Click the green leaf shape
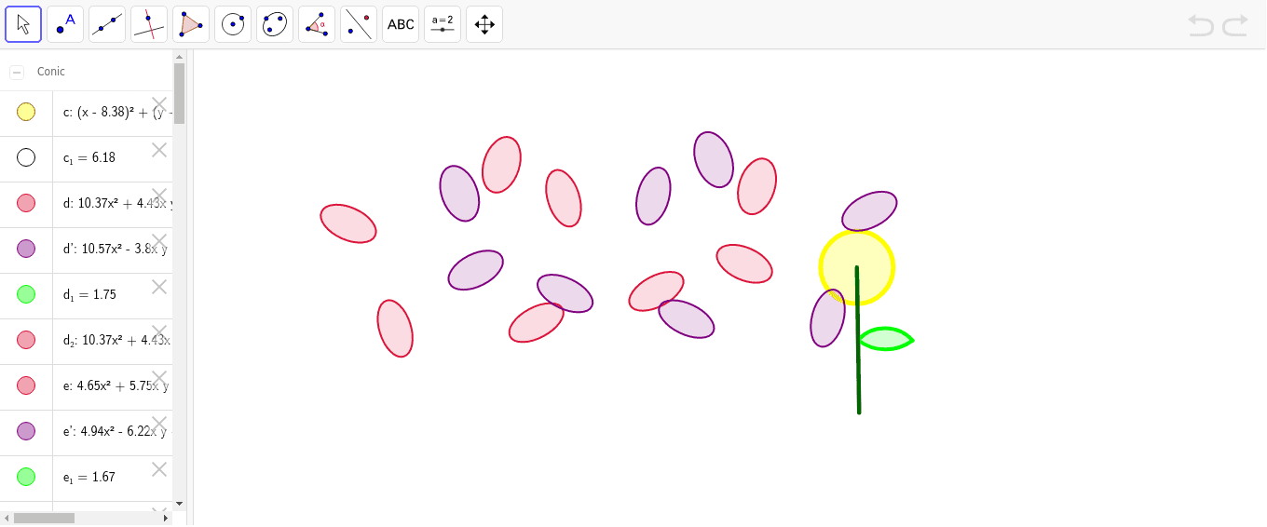This screenshot has width=1267, height=527. click(886, 339)
